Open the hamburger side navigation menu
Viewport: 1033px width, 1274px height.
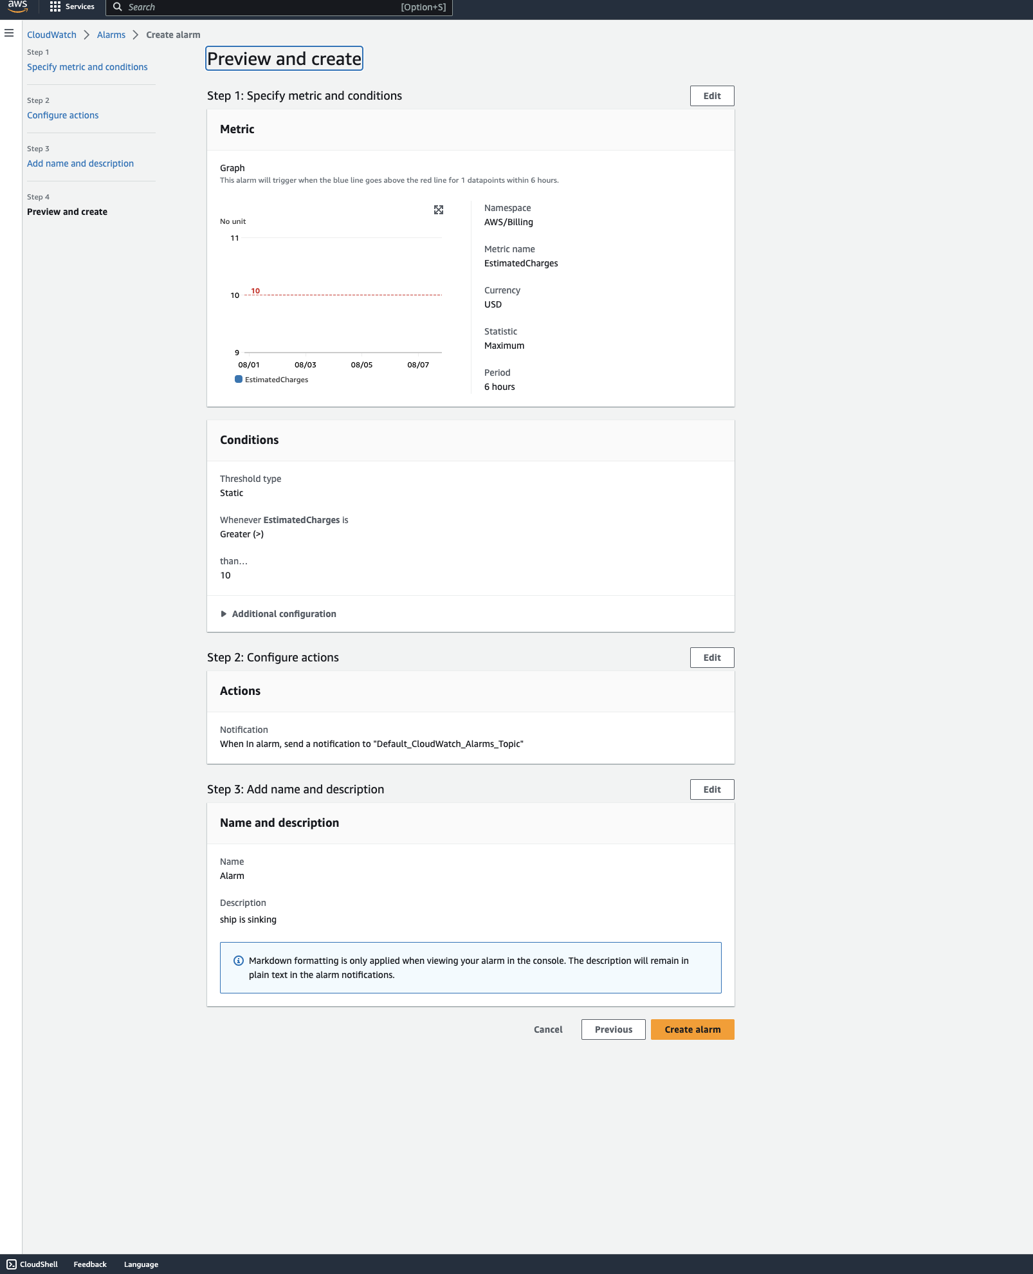(x=9, y=33)
